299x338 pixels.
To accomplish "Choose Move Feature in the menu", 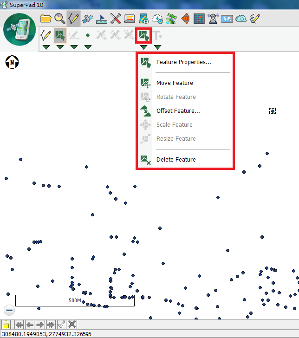I will coord(185,83).
